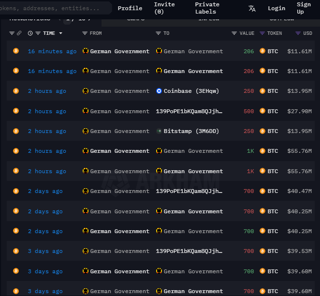
Task: Filter by VALUE column
Action: 234,33
